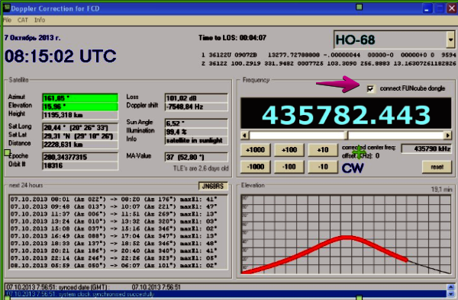This screenshot has width=458, height=300.
Task: Open the File menu
Action: pyautogui.click(x=7, y=20)
